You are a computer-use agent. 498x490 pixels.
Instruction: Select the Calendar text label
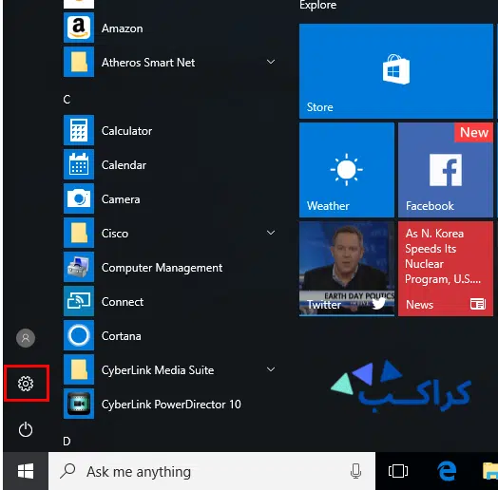click(x=124, y=165)
